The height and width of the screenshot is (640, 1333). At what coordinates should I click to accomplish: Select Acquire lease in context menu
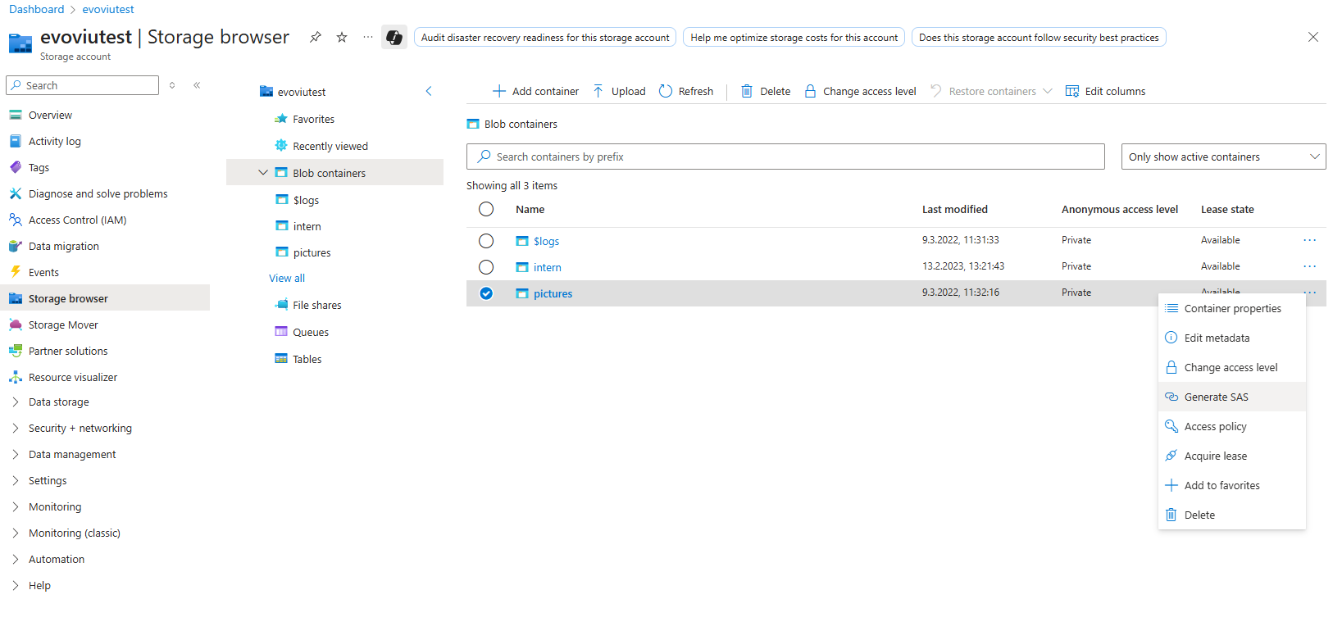(1215, 456)
